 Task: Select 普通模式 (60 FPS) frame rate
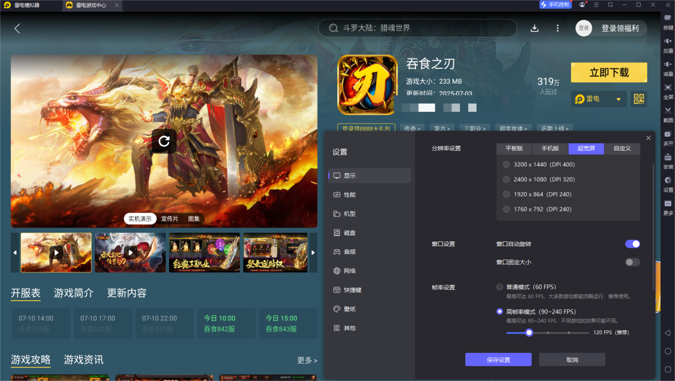(x=499, y=287)
